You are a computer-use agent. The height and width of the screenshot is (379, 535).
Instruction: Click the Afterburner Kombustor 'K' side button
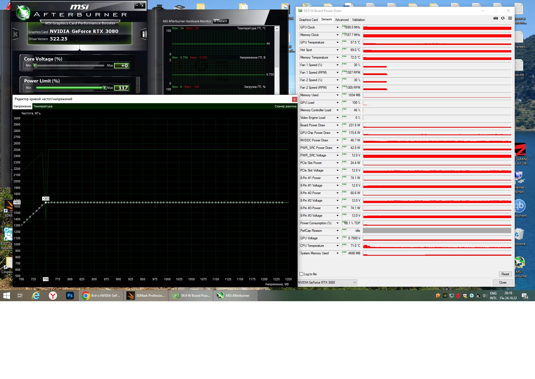16,34
